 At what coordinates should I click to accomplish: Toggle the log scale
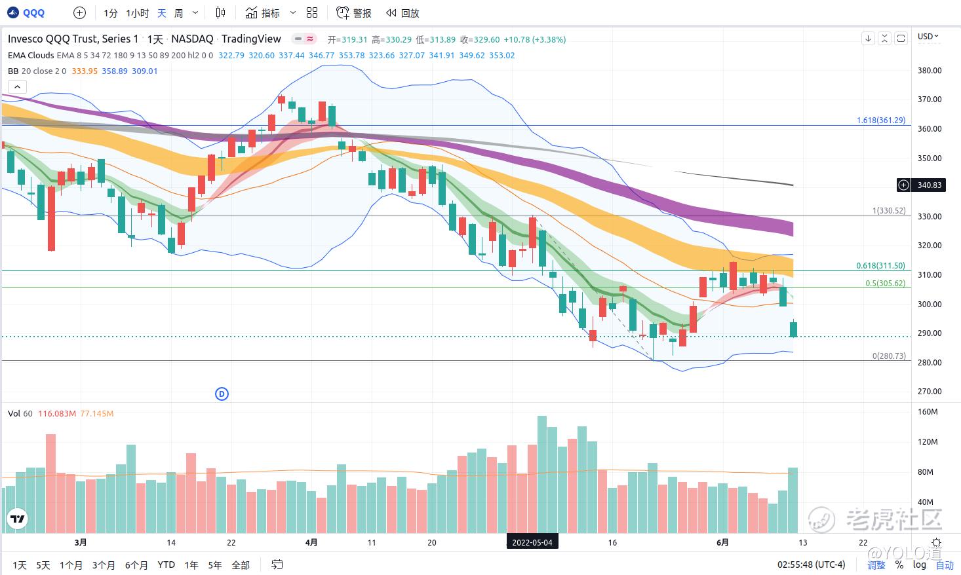[x=920, y=565]
